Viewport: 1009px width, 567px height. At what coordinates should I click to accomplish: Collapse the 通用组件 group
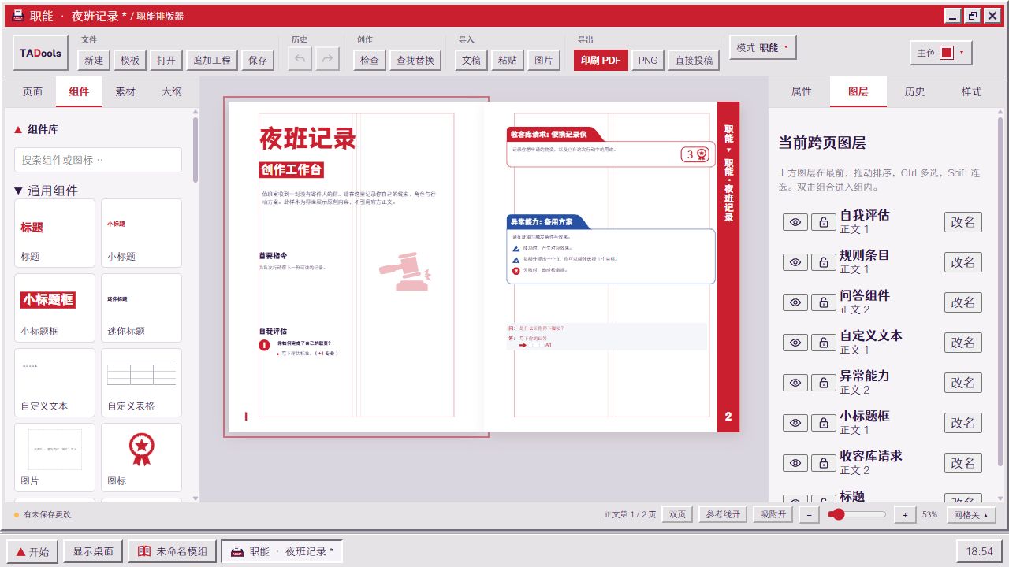[46, 190]
